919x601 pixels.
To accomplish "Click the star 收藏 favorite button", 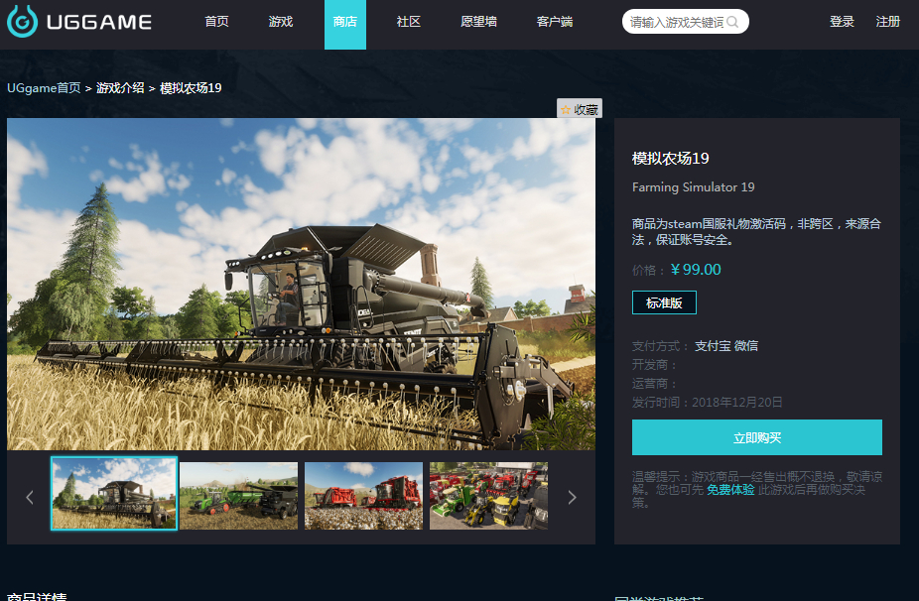I will point(579,109).
